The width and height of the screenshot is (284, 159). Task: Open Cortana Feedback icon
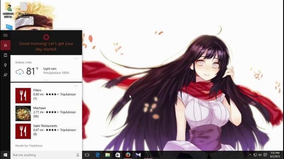click(5, 75)
